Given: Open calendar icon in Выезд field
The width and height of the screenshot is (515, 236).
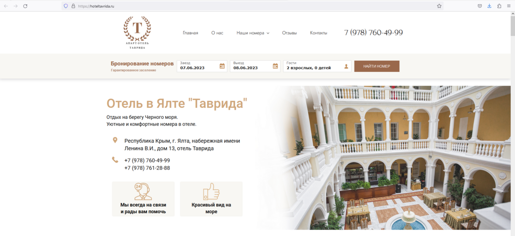Looking at the screenshot, I should point(275,66).
